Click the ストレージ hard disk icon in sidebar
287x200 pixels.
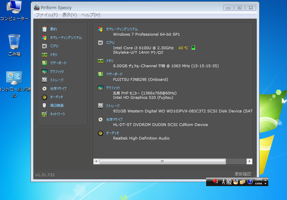pyautogui.click(x=44, y=80)
